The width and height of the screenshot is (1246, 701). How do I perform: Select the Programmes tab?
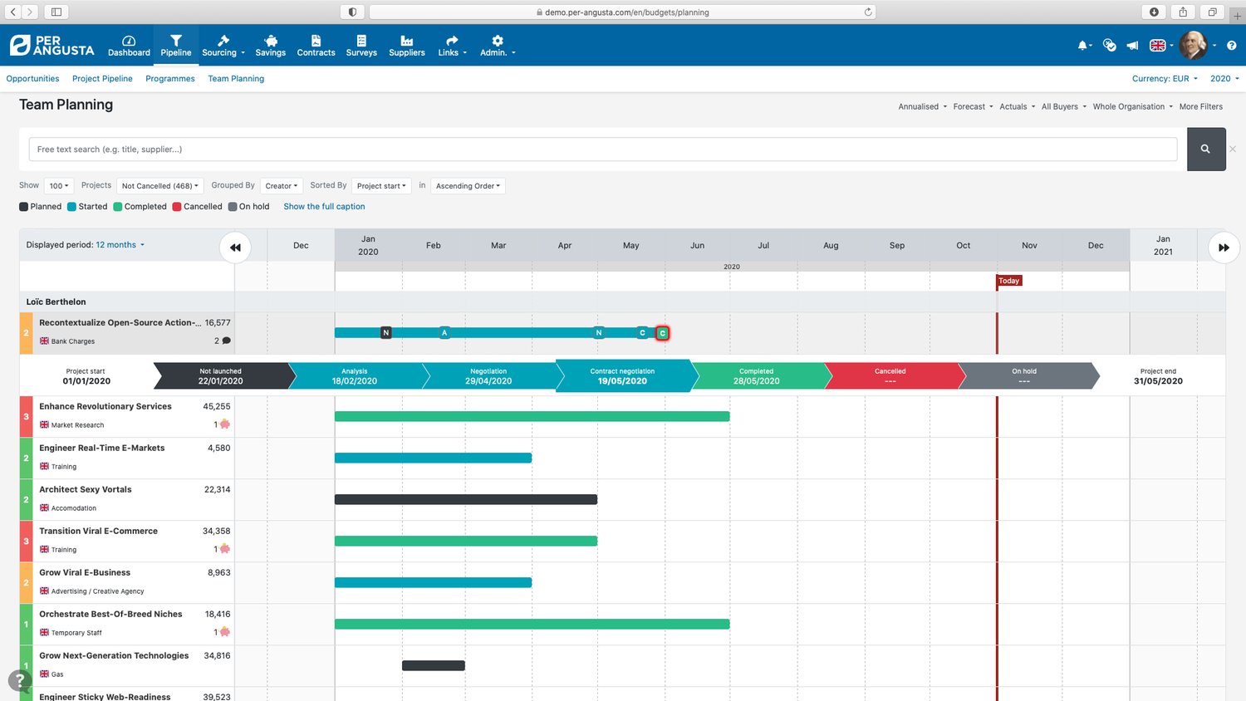169,78
